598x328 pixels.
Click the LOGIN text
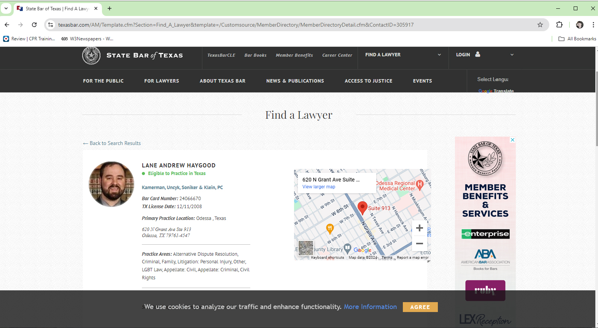pos(463,55)
